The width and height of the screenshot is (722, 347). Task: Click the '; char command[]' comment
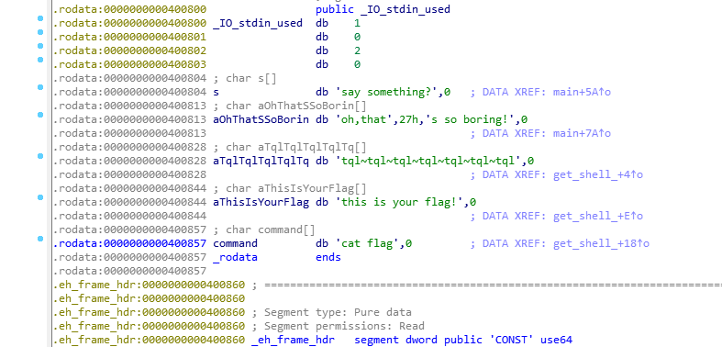(x=264, y=229)
